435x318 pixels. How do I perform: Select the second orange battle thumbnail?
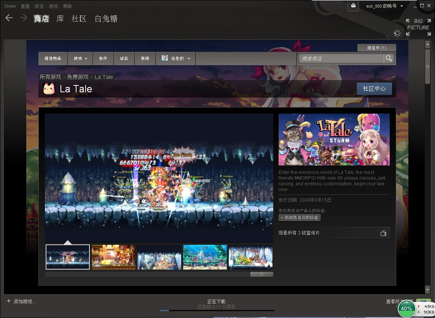(x=113, y=257)
